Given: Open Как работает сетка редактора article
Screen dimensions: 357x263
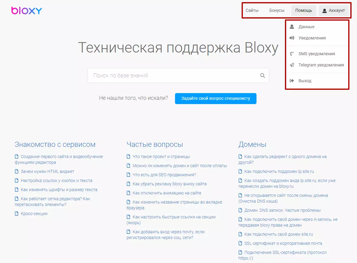Looking at the screenshot, I should [x=52, y=202].
